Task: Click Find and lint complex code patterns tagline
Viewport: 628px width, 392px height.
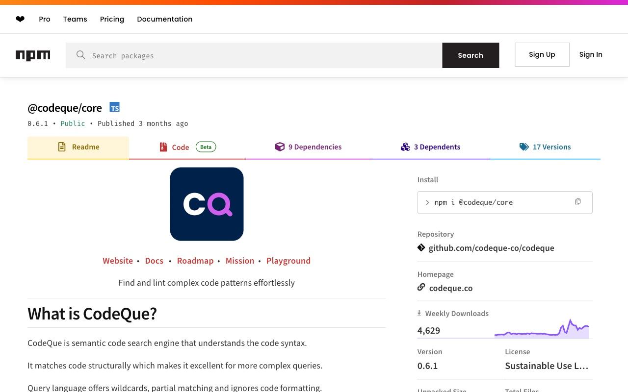Action: 207,283
